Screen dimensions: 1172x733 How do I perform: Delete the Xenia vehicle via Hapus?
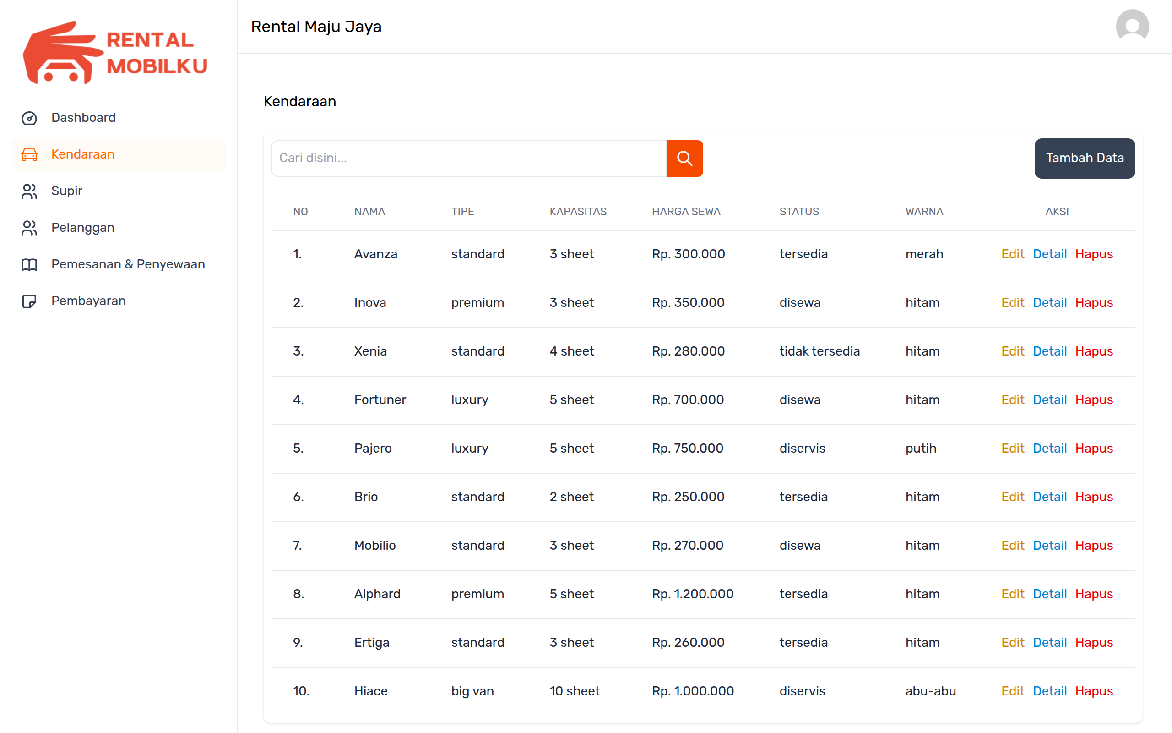coord(1094,351)
